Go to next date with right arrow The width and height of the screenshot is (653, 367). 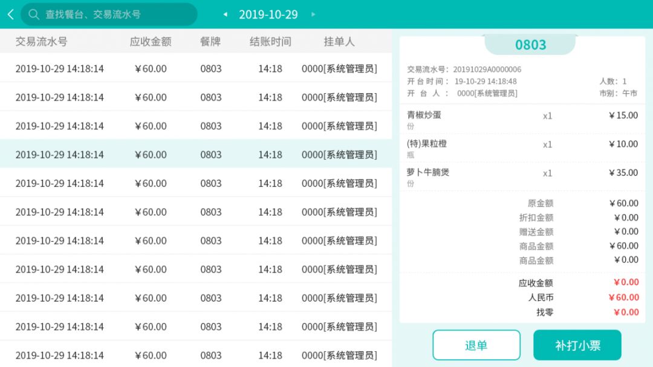pyautogui.click(x=313, y=15)
